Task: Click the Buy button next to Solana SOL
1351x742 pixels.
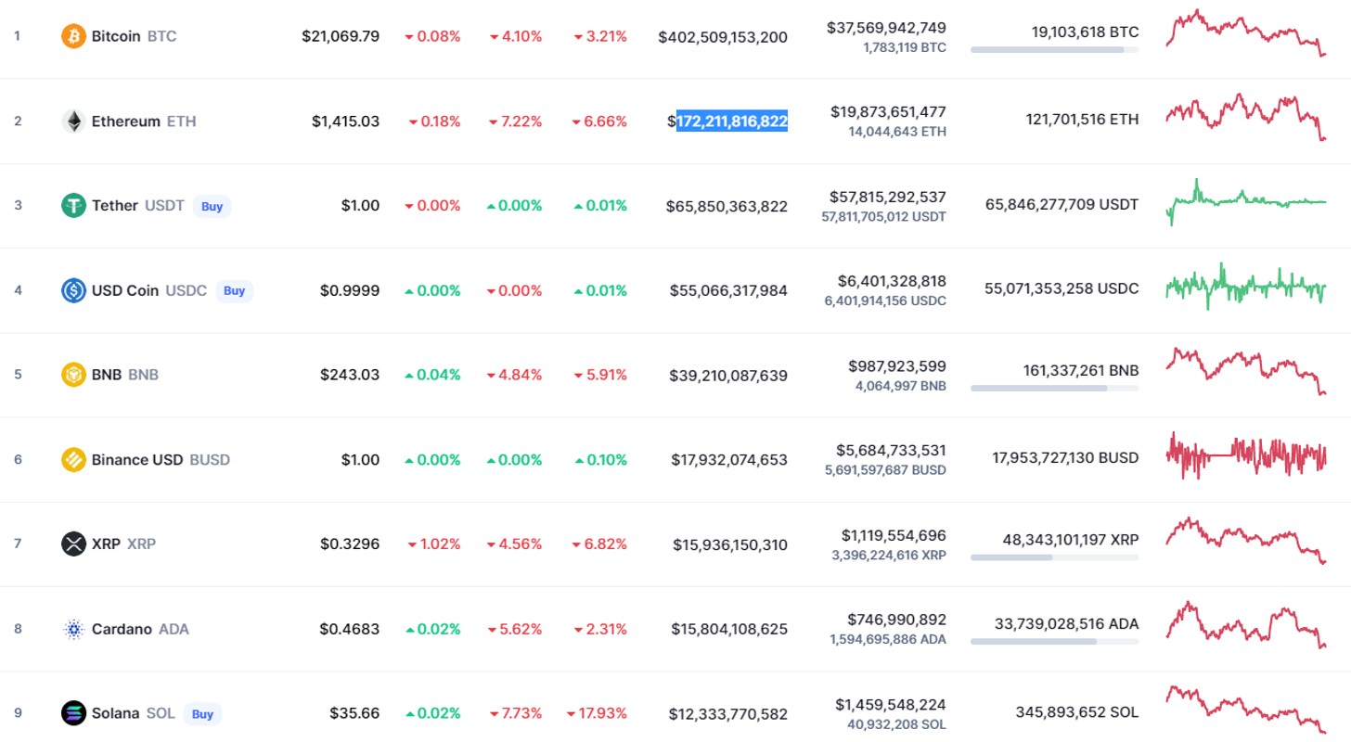Action: coord(203,713)
